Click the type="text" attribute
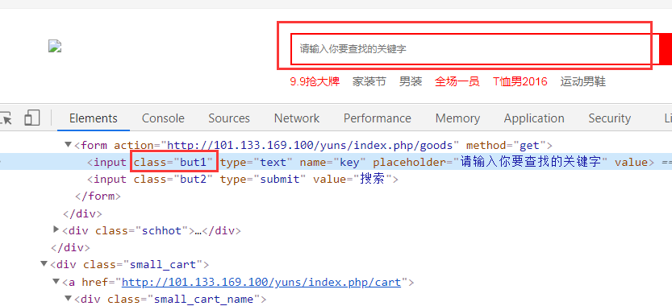Screen dimensions: 672x306 [257, 163]
